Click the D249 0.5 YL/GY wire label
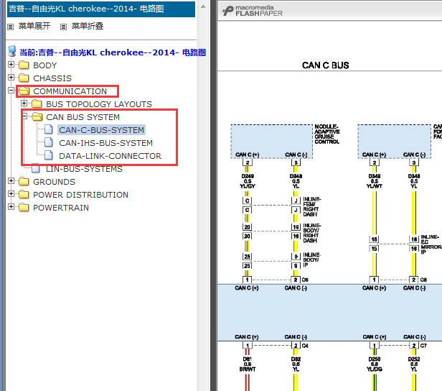The image size is (442, 391). pyautogui.click(x=248, y=181)
